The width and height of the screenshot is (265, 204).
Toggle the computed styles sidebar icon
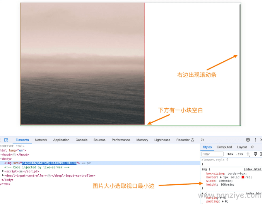tap(261, 154)
